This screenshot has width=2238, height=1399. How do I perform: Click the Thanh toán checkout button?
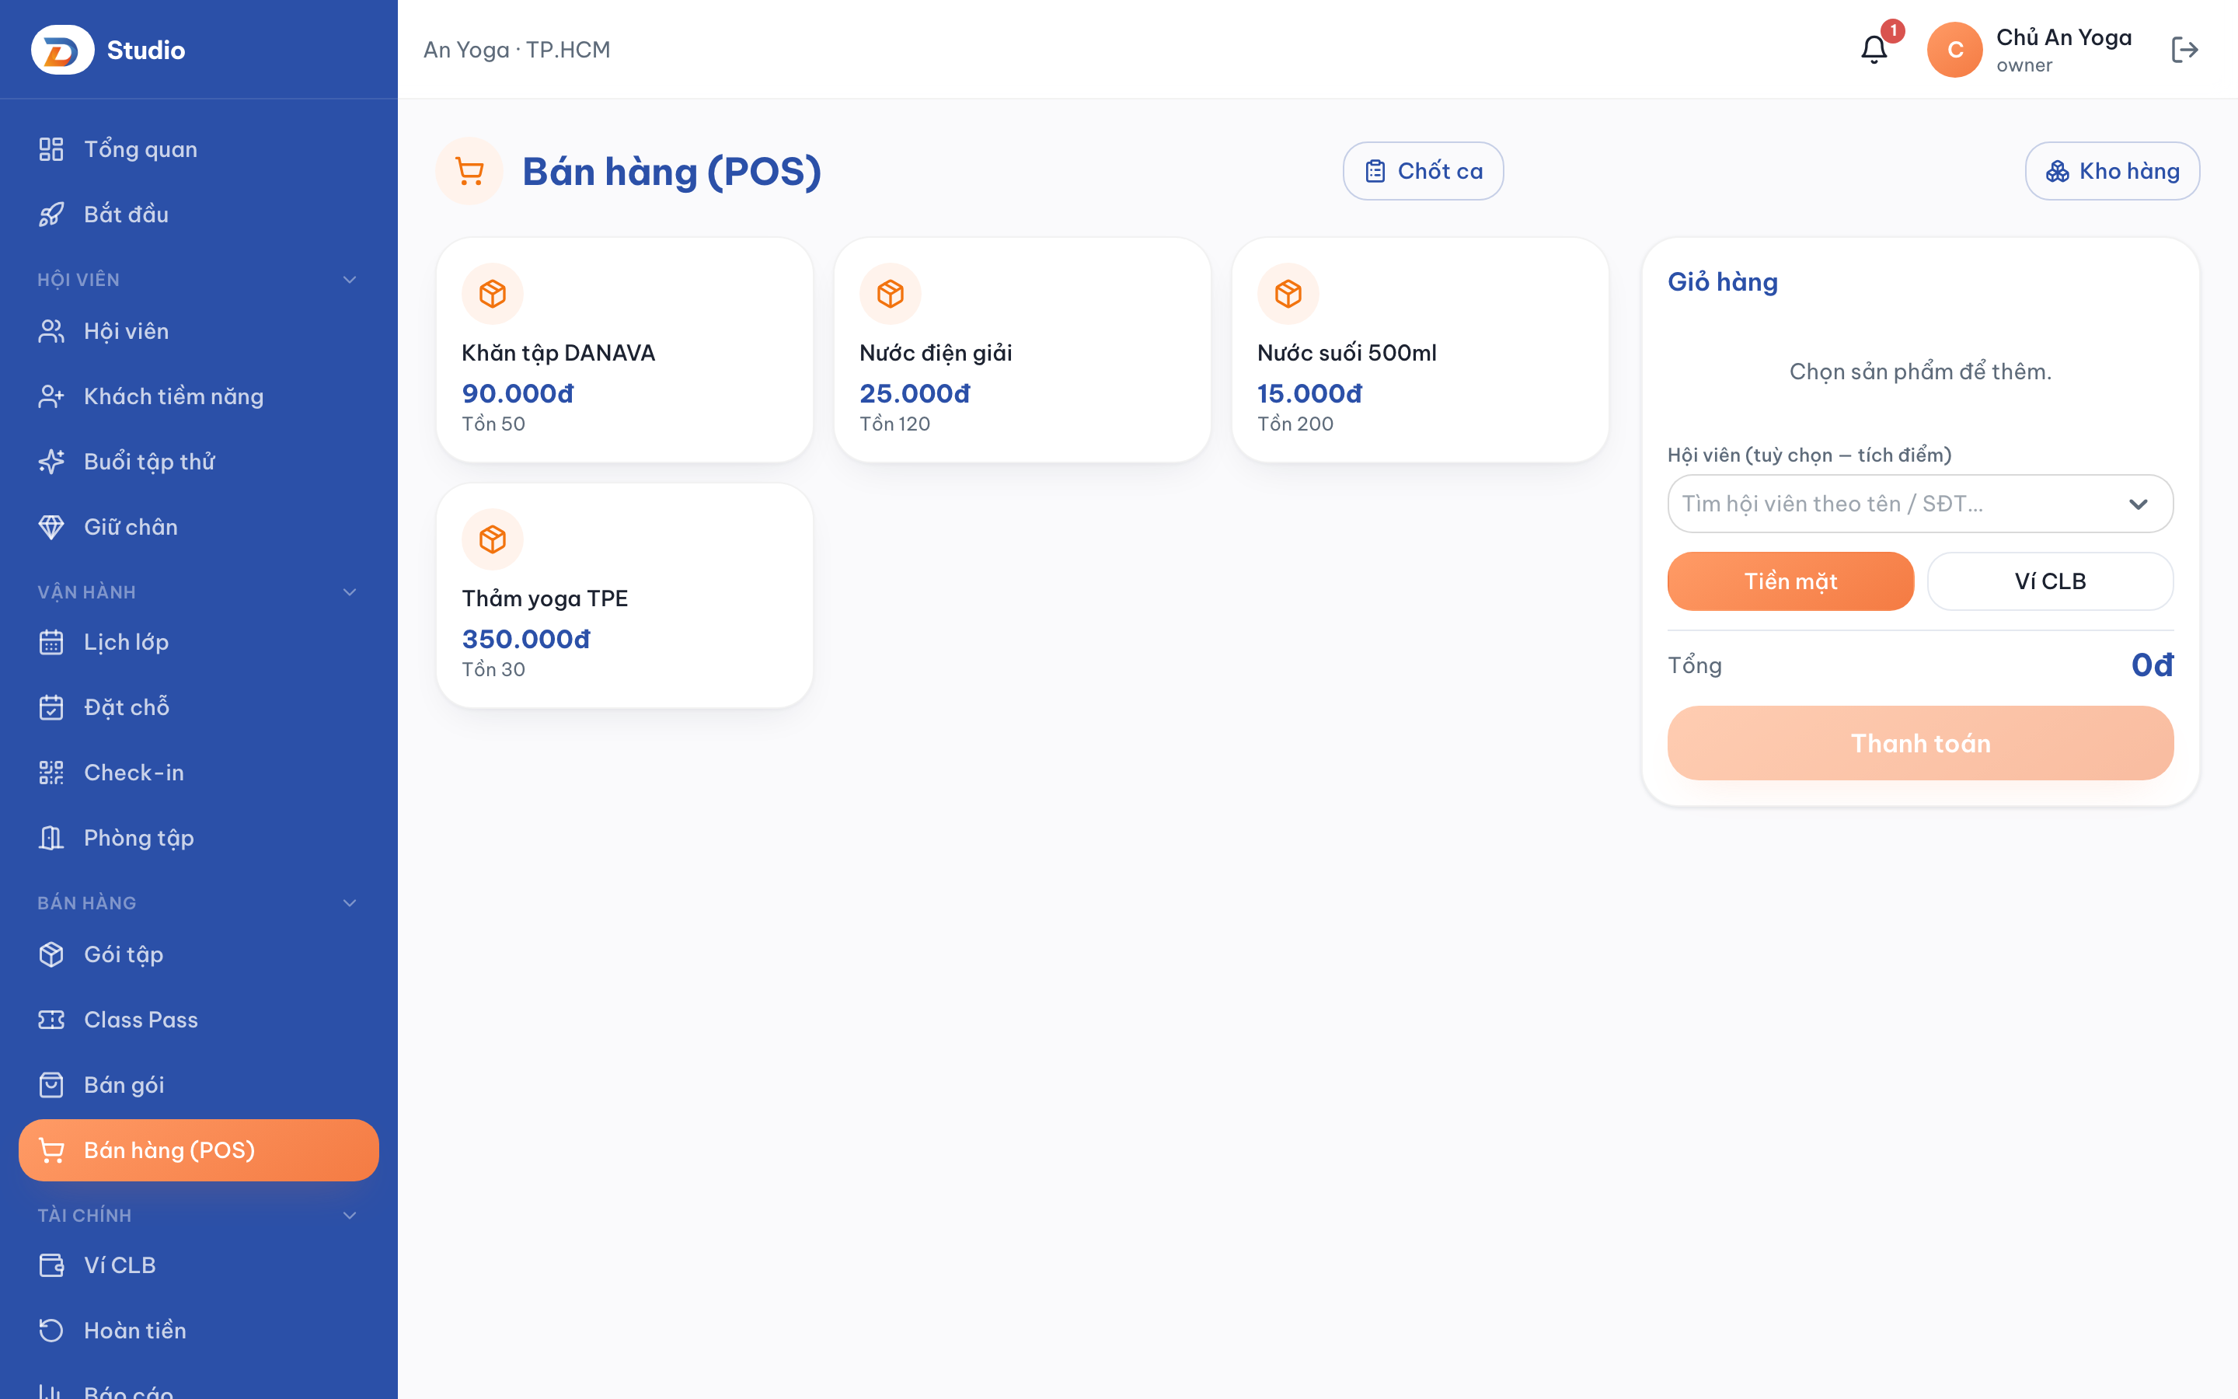click(1920, 743)
